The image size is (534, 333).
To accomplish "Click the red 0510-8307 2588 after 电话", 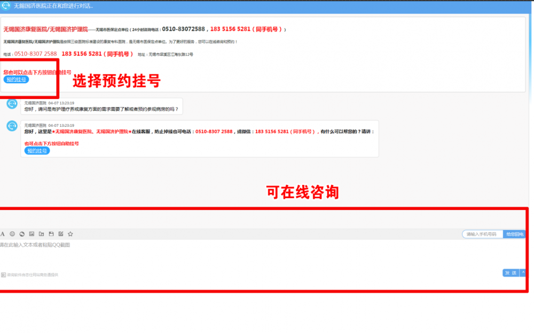I will (35, 54).
